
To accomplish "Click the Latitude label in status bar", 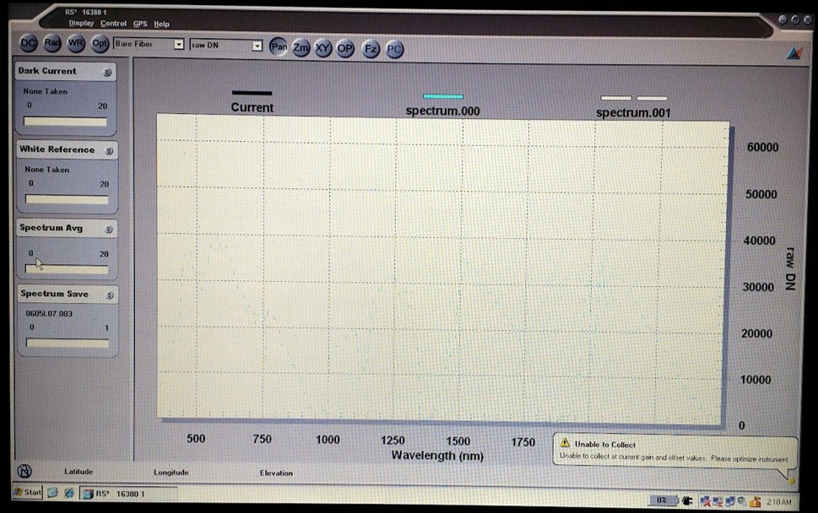I will (x=79, y=472).
